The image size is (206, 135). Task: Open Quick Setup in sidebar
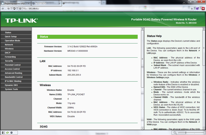[x=16, y=37]
